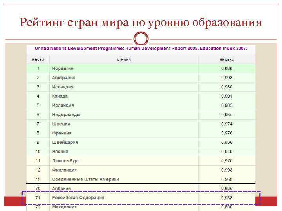Click the index value in the Российская Федерация row
The height and width of the screenshot is (211, 282).
click(x=227, y=198)
